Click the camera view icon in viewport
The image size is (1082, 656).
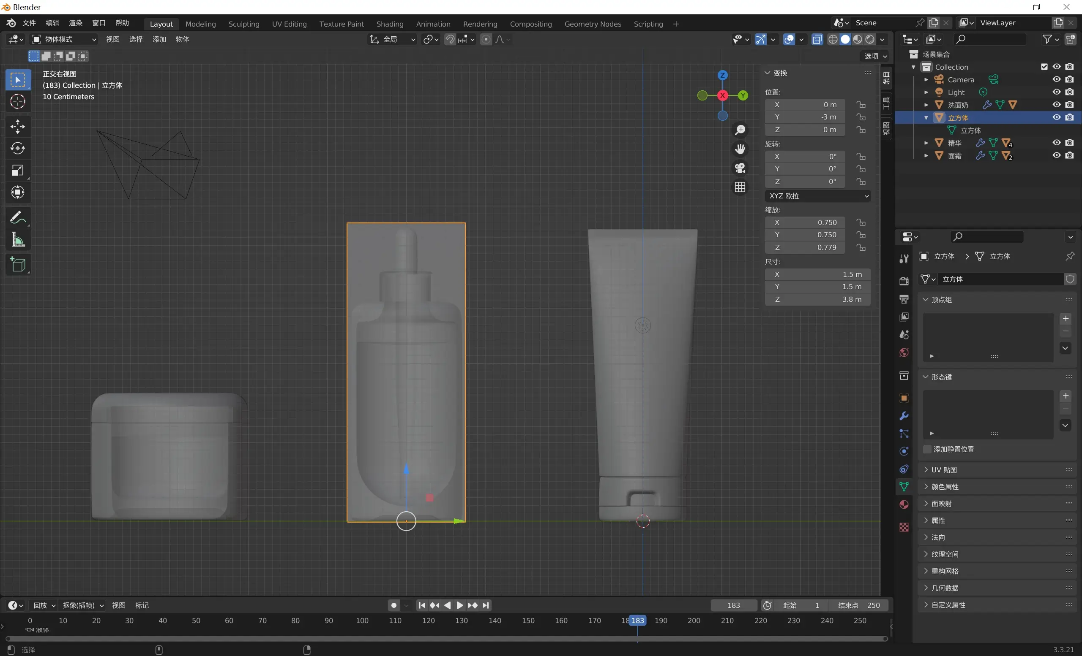click(x=740, y=168)
